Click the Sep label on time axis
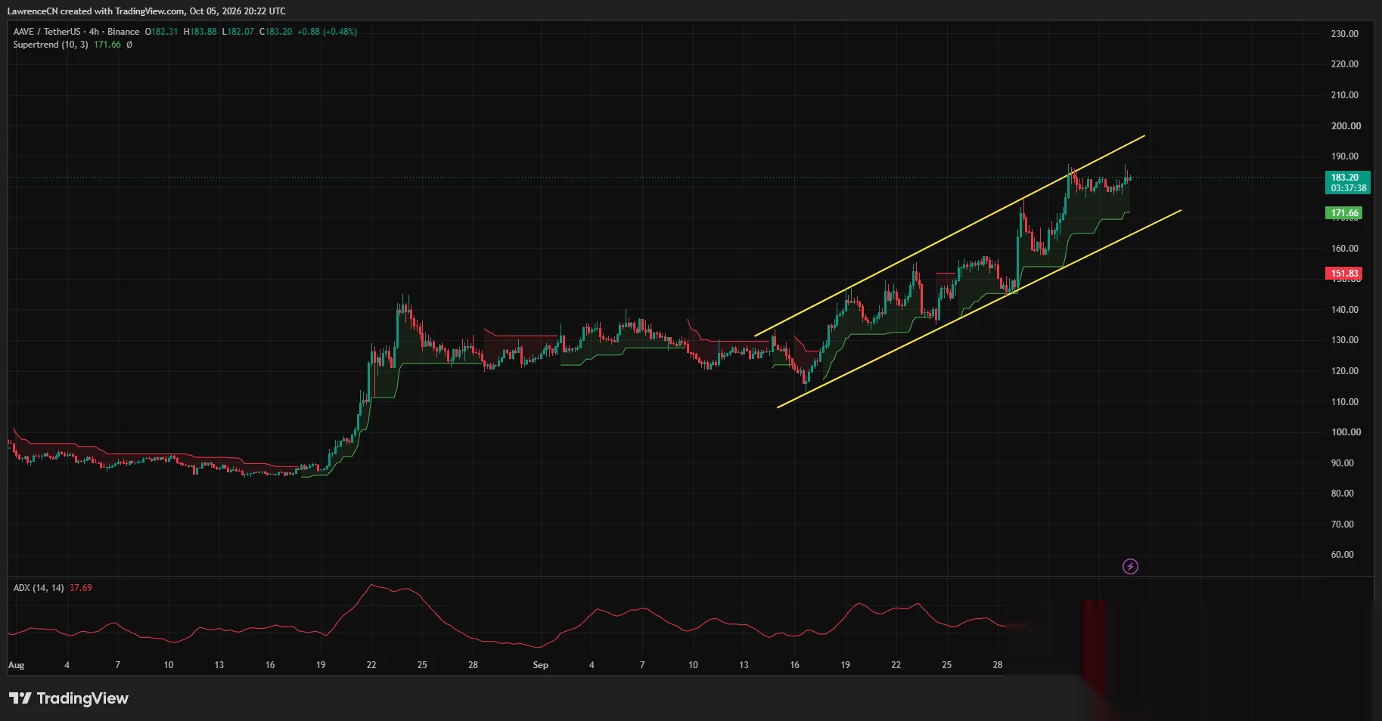This screenshot has height=721, width=1382. 540,665
